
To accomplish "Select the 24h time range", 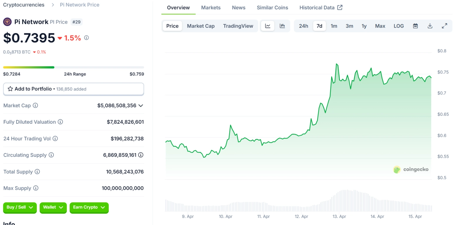I will [x=304, y=26].
